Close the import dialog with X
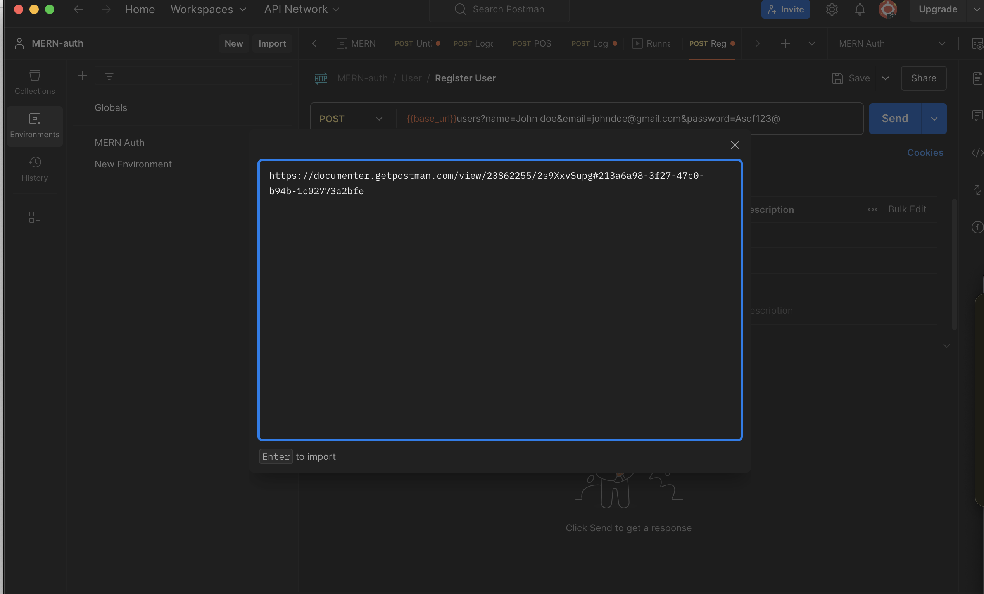Screen dimensions: 984x594 (x=734, y=145)
